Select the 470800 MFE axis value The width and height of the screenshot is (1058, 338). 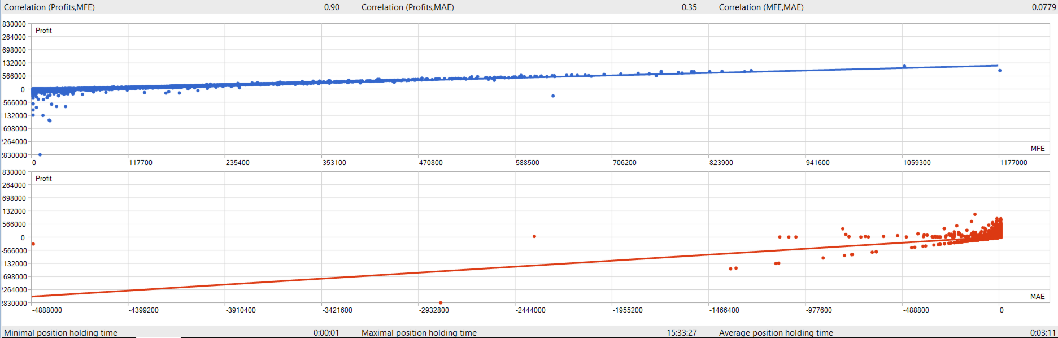[x=431, y=163]
